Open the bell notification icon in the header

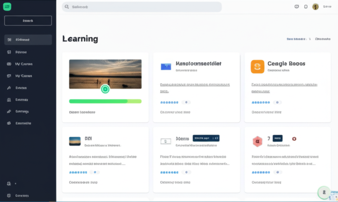tap(306, 7)
